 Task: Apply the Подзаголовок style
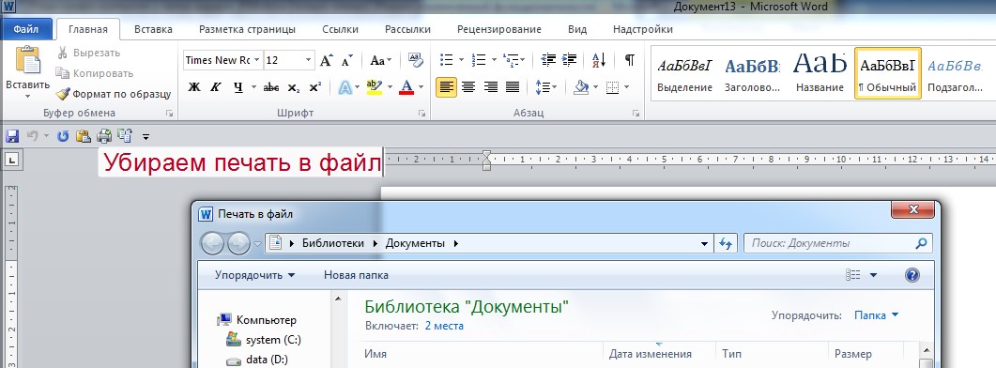click(955, 73)
